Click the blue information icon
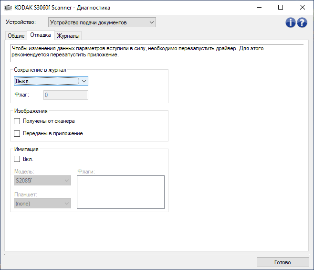This screenshot has width=314, height=270. pyautogui.click(x=290, y=22)
